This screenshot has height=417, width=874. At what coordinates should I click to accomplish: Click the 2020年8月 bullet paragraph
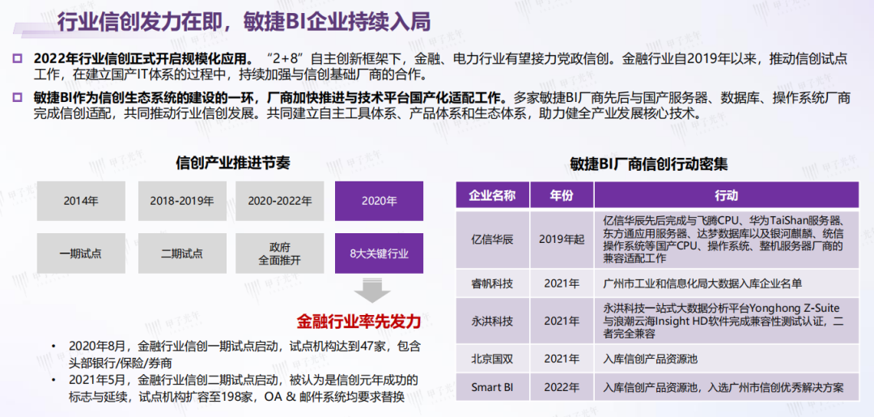click(x=243, y=355)
